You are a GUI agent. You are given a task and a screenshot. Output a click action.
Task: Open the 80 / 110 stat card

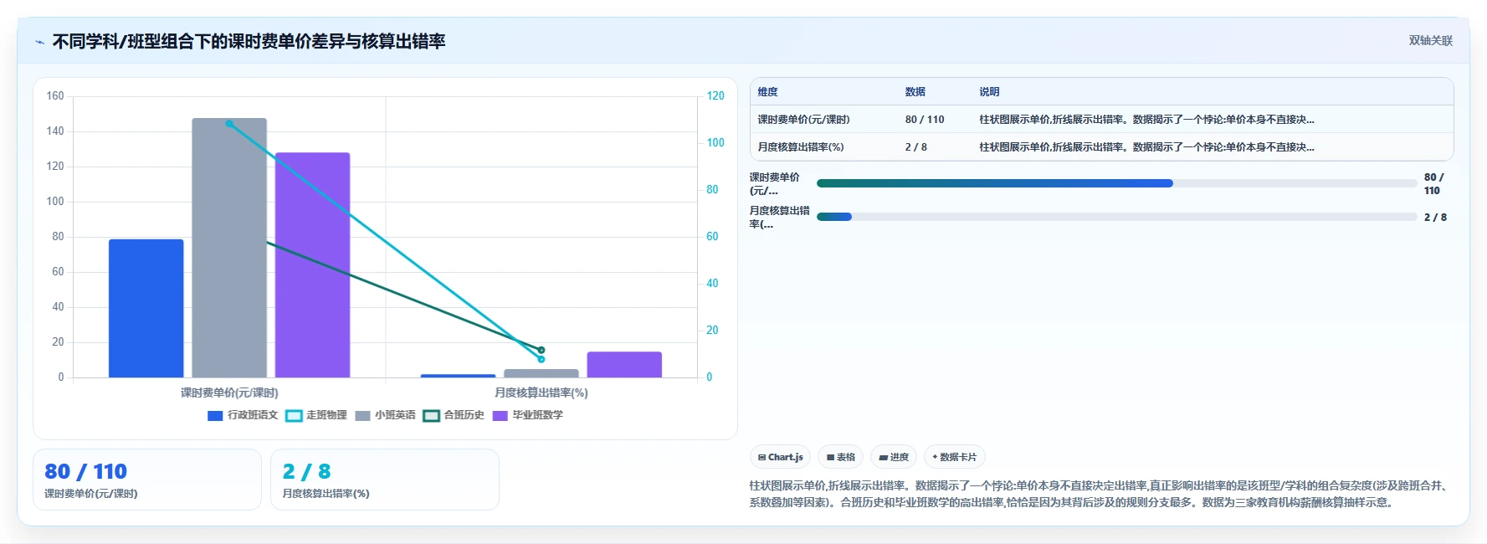click(147, 480)
